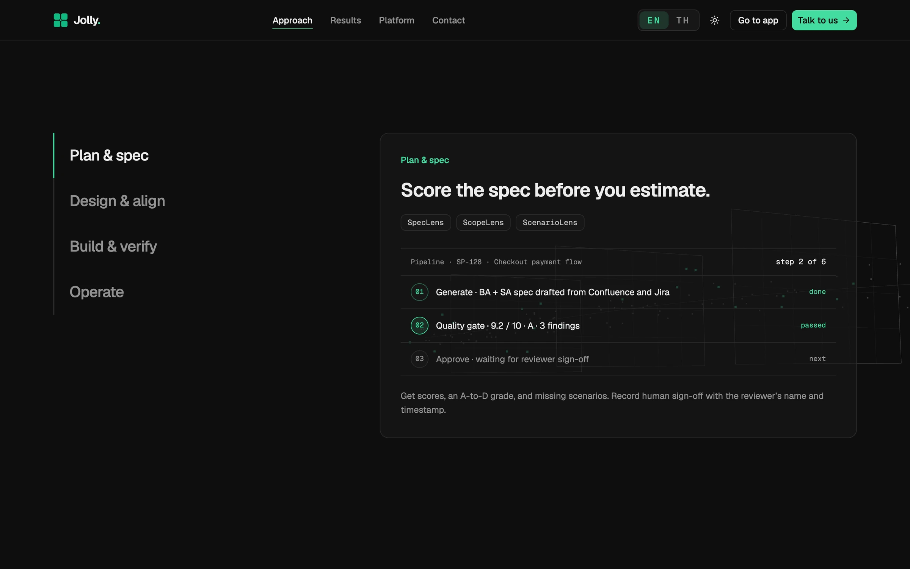This screenshot has height=569, width=910.
Task: Click the step 02 circle badge
Action: point(419,325)
